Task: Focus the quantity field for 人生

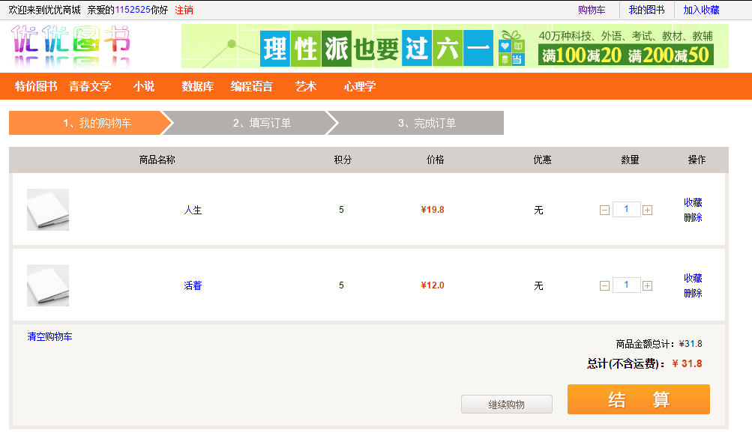Action: (626, 209)
